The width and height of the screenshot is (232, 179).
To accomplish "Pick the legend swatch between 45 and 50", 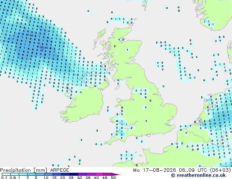I will (x=108, y=174).
